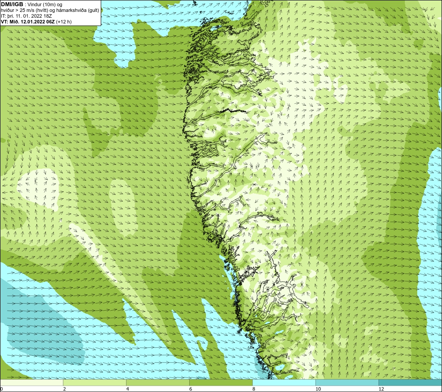
Task: Click the scale label '6'
Action: coord(191,389)
